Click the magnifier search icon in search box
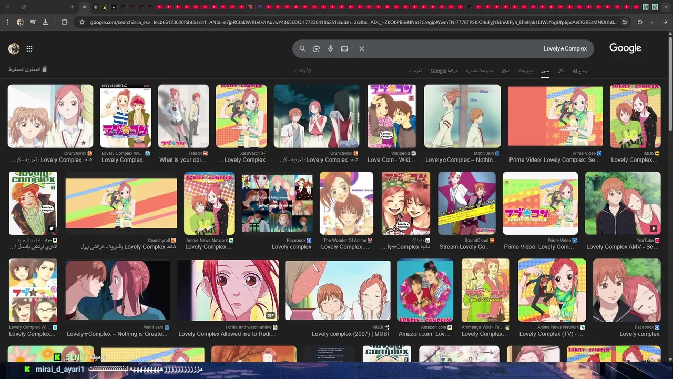Viewport: 673px width, 379px height. 302,48
